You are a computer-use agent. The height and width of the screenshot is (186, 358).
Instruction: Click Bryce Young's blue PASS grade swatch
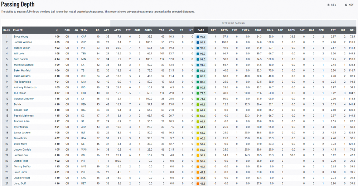198,37
